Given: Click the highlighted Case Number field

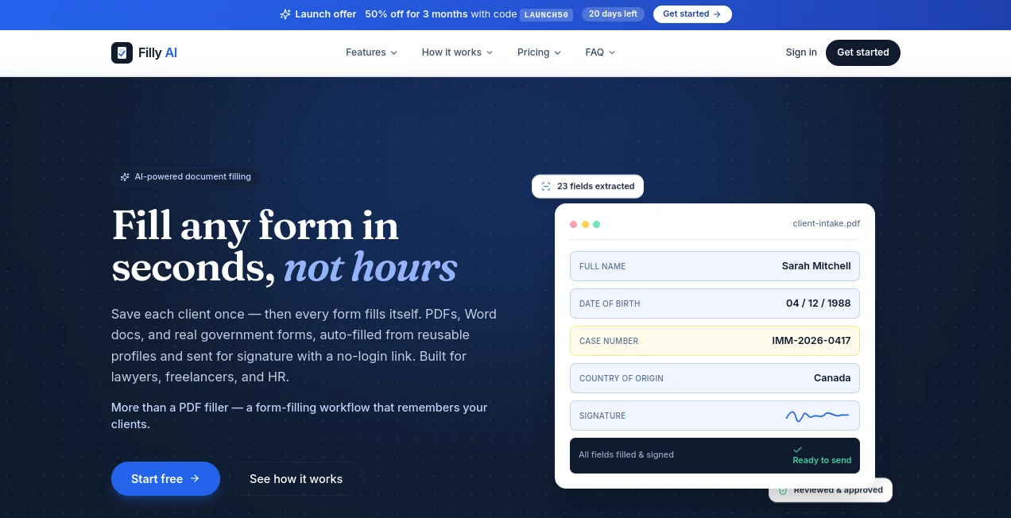Looking at the screenshot, I should tap(715, 341).
